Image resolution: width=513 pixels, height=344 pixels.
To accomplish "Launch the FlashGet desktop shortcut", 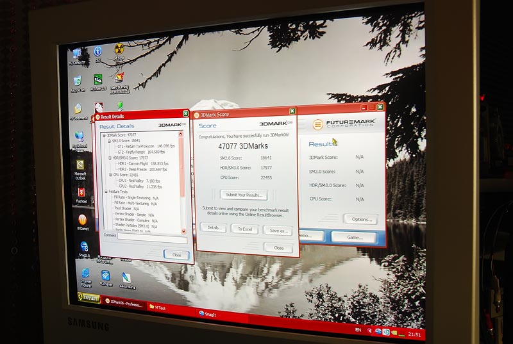I will pyautogui.click(x=81, y=195).
